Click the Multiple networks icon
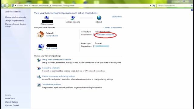The width and height of the screenshot is (194, 109). (73, 18)
